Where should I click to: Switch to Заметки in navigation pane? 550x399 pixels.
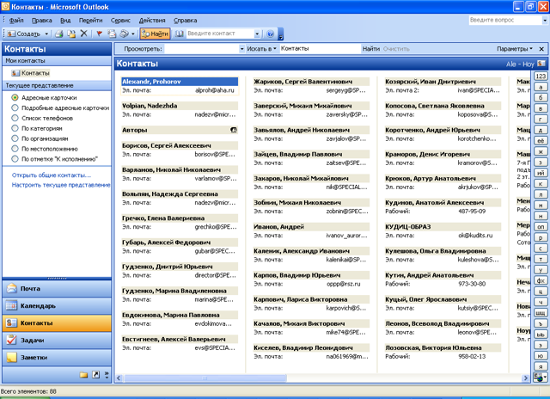coord(57,357)
